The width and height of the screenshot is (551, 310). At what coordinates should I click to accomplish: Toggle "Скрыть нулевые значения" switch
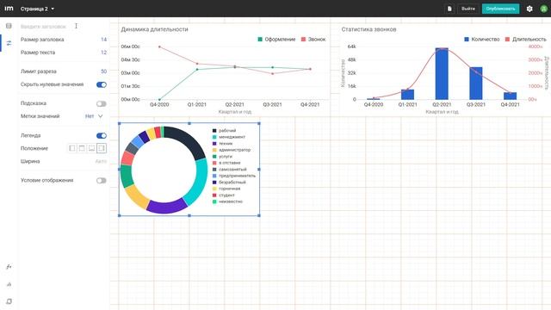[102, 84]
